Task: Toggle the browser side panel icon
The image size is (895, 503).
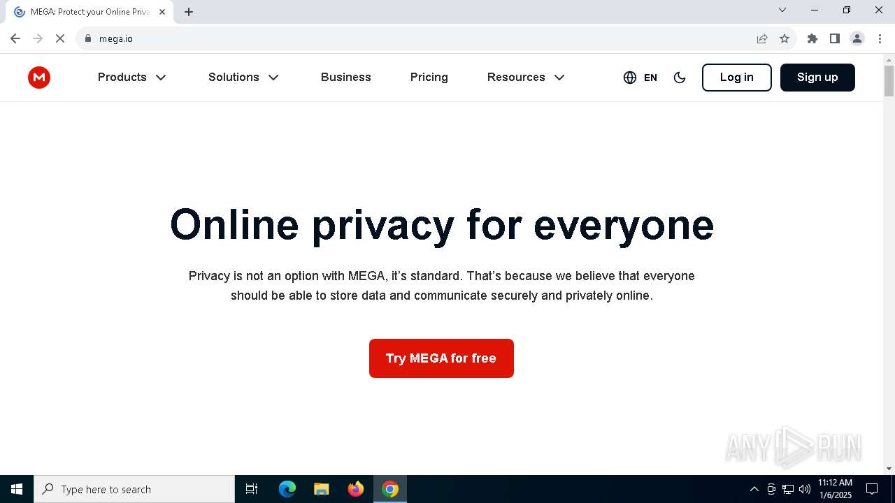Action: pos(835,38)
